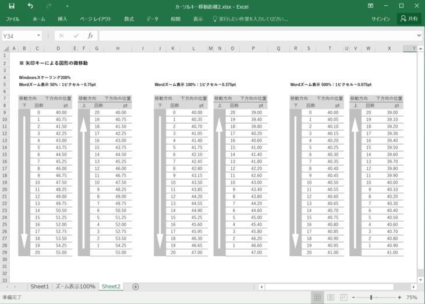Open the Insert Function fx dialog

(x=90, y=36)
